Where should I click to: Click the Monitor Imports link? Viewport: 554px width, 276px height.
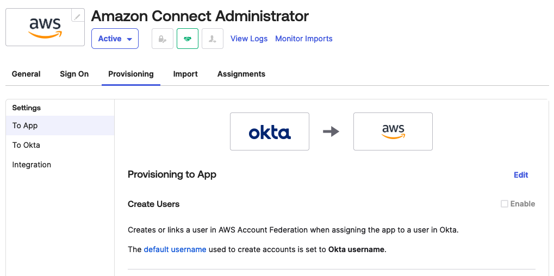click(x=304, y=39)
